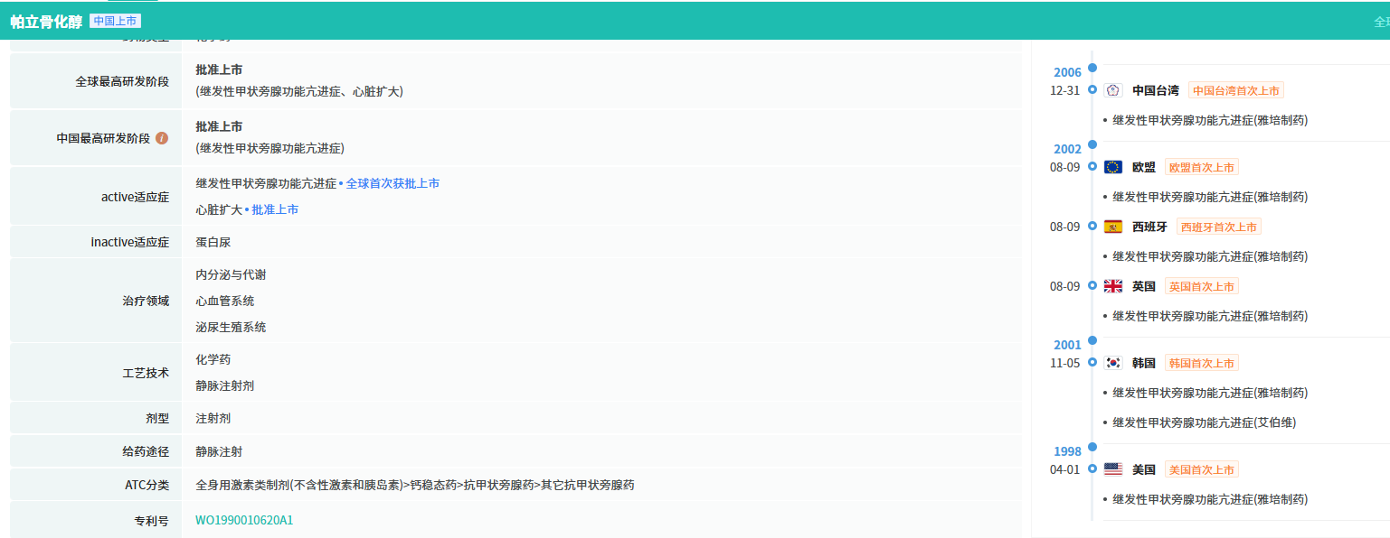The height and width of the screenshot is (538, 1390).
Task: Click the 注射剂 value
Action: coord(213,419)
